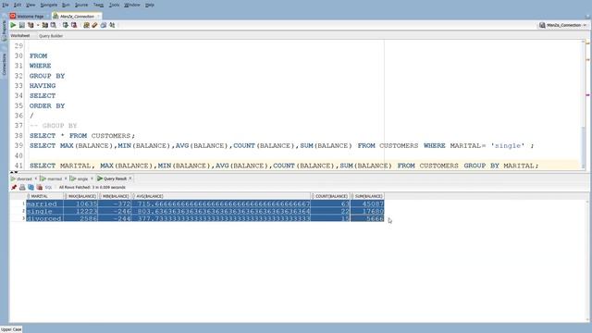The width and height of the screenshot is (592, 333).
Task: Switch to the Query Builder tab
Action: pos(51,36)
